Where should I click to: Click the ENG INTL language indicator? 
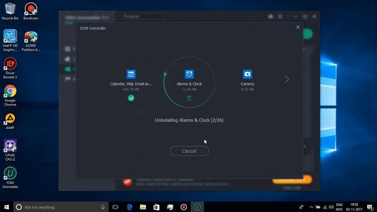(x=339, y=207)
